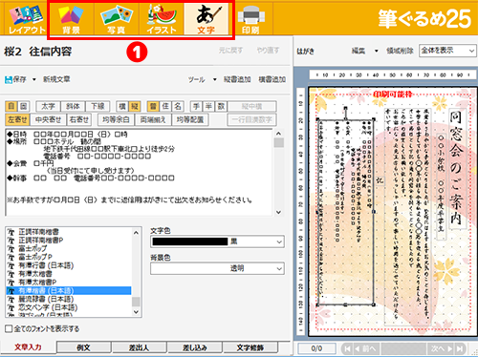
Task: Apply 中央寄せ center alignment
Action: point(48,119)
